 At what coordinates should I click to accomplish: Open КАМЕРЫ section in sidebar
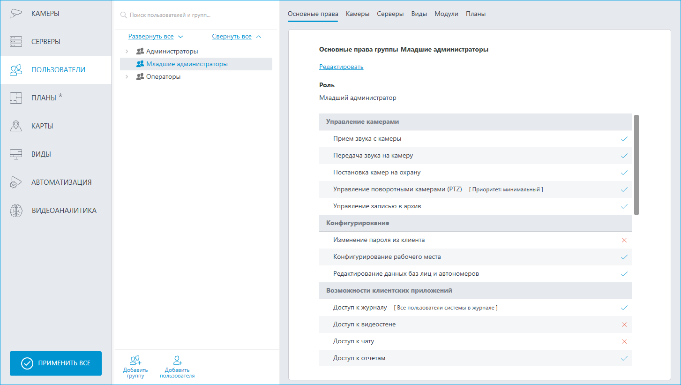click(56, 14)
